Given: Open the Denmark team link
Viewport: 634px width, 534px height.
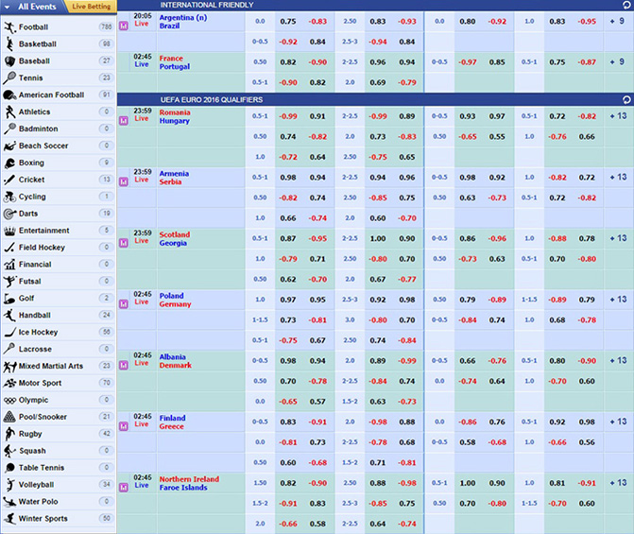Looking at the screenshot, I should [176, 366].
